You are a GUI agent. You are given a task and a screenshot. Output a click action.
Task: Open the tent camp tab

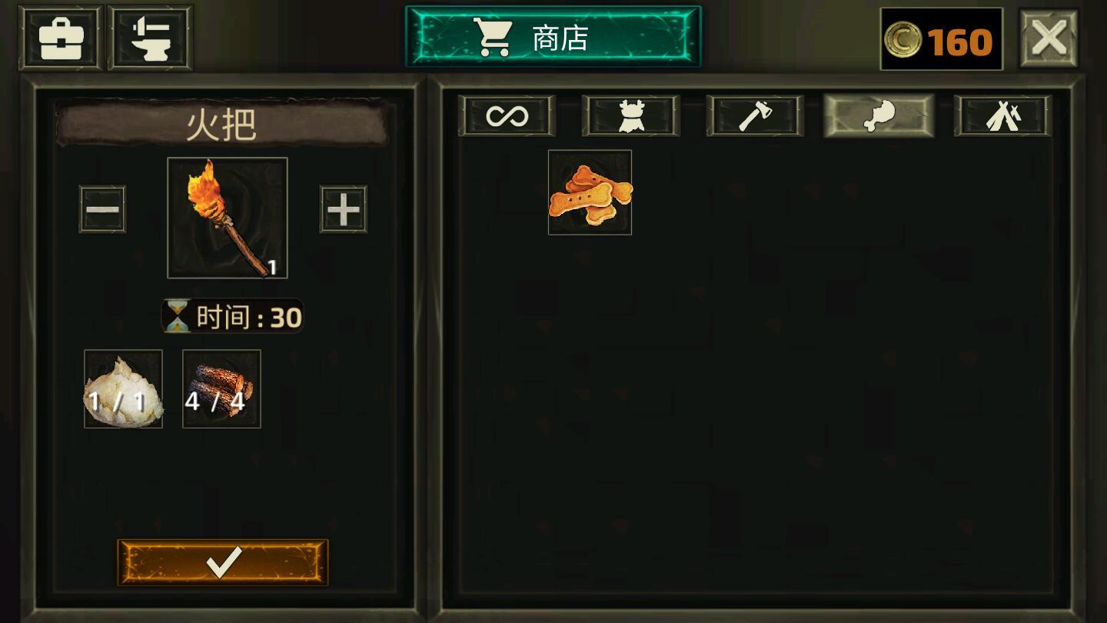coord(1003,116)
